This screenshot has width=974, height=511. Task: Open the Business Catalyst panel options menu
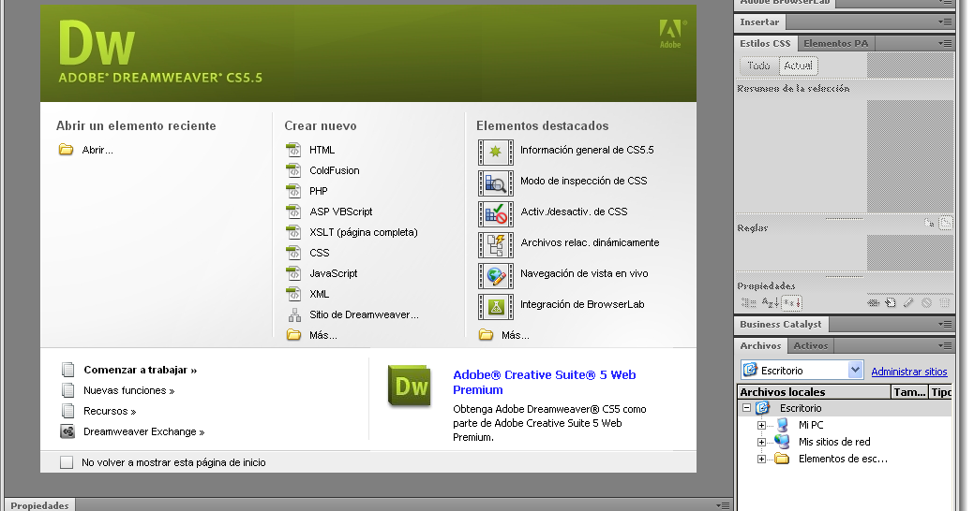click(x=946, y=324)
